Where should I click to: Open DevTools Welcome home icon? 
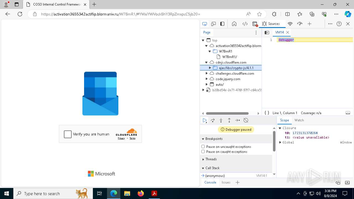[x=234, y=24]
